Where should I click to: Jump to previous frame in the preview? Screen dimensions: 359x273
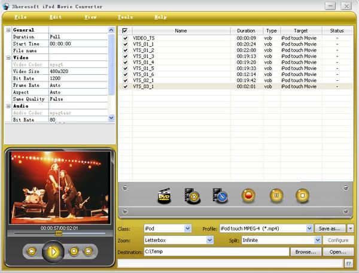pyautogui.click(x=32, y=251)
